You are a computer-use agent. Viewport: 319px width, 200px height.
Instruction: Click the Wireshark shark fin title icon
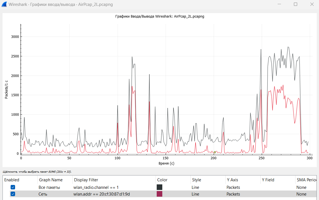point(4,4)
